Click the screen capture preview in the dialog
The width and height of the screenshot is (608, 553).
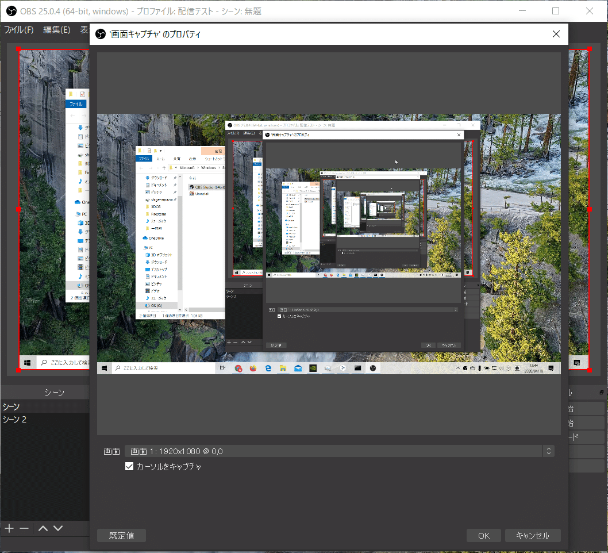point(329,244)
